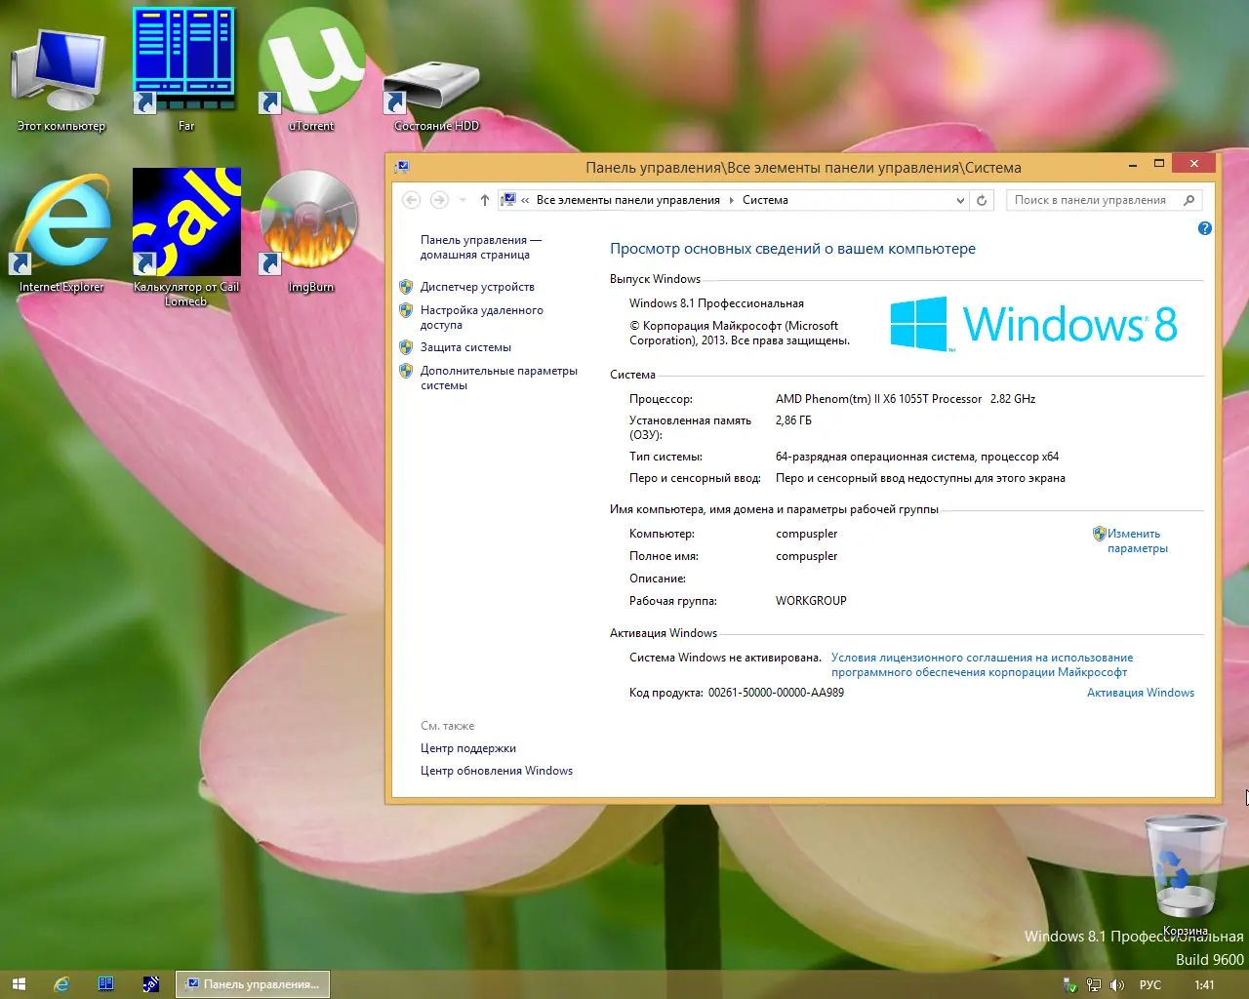Open 'Защита системы' link
Viewport: 1249px width, 999px height.
pyautogui.click(x=465, y=347)
